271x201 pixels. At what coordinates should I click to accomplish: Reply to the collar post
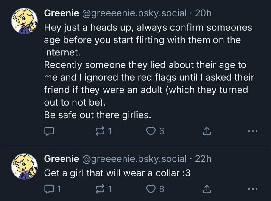click(x=49, y=189)
